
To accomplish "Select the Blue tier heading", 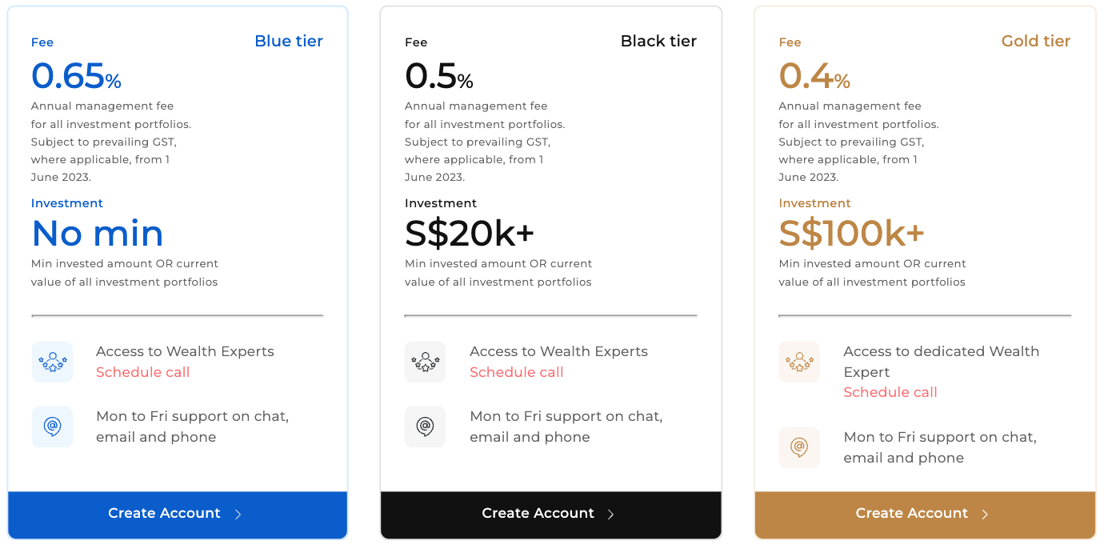I will click(x=289, y=41).
